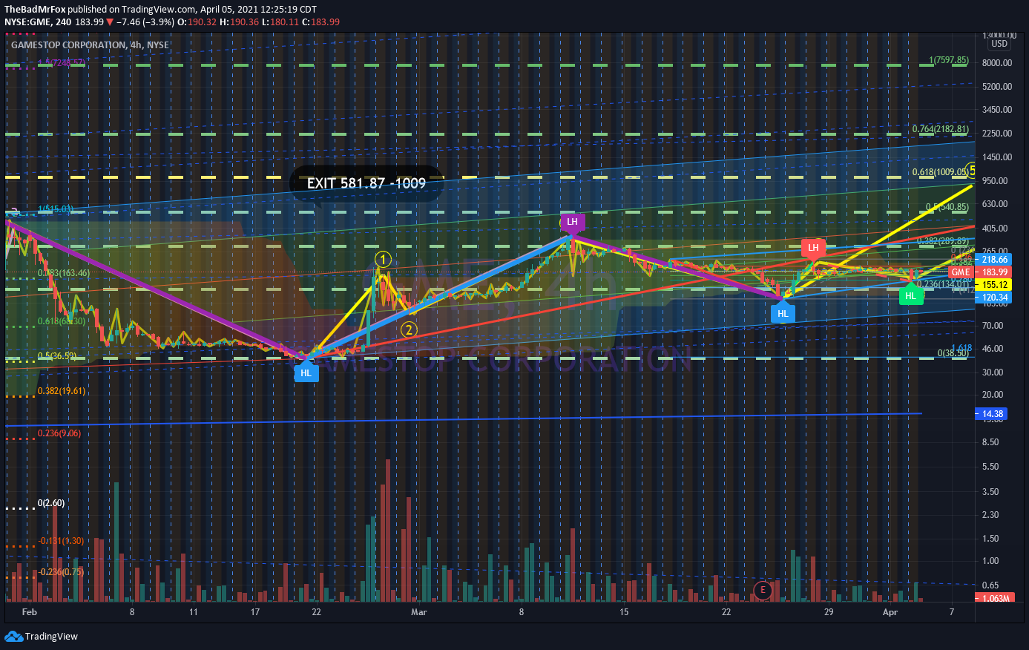Select the -0.131(1.30) Fibonacci label
Image resolution: width=1029 pixels, height=650 pixels.
pos(62,541)
